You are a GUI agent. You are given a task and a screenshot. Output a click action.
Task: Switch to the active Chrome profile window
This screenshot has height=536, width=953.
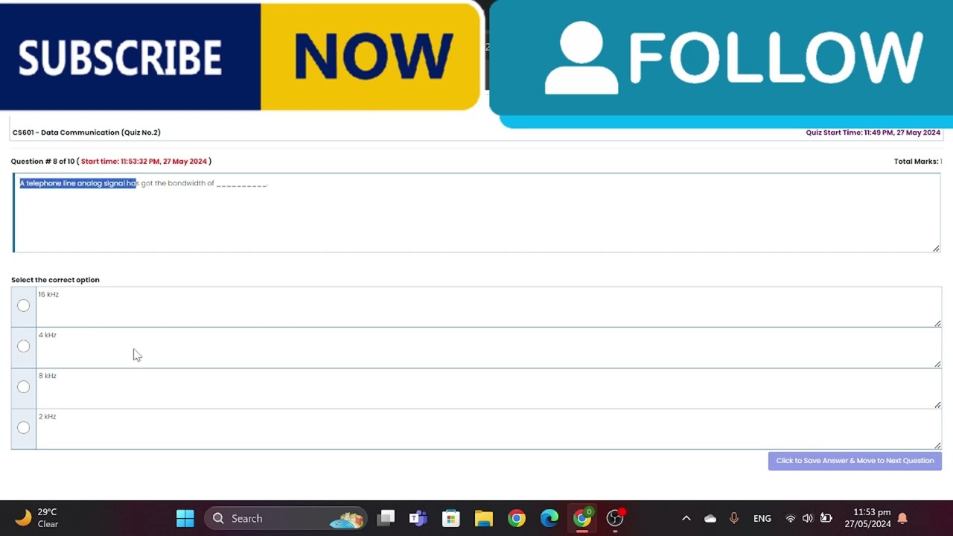pyautogui.click(x=582, y=518)
